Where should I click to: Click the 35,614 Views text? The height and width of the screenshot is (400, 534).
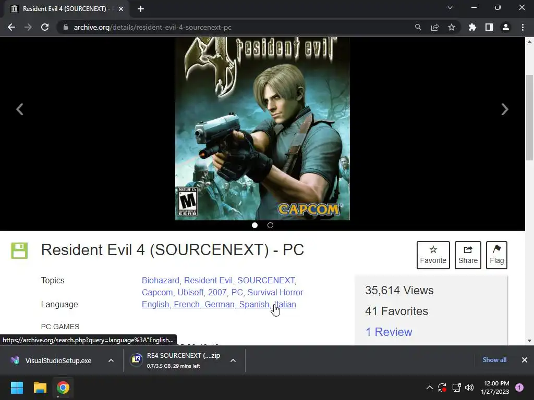pyautogui.click(x=399, y=291)
